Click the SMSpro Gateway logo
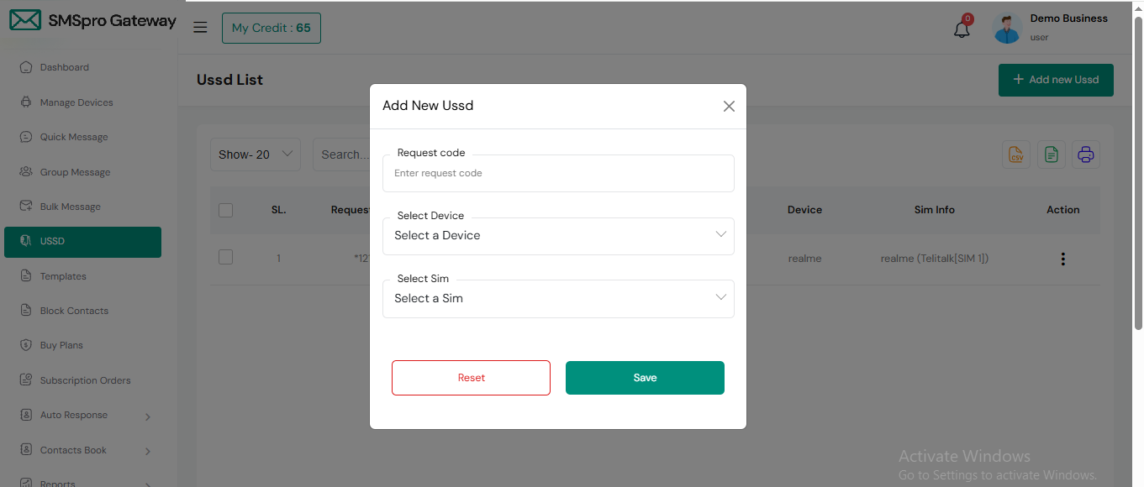 (92, 21)
